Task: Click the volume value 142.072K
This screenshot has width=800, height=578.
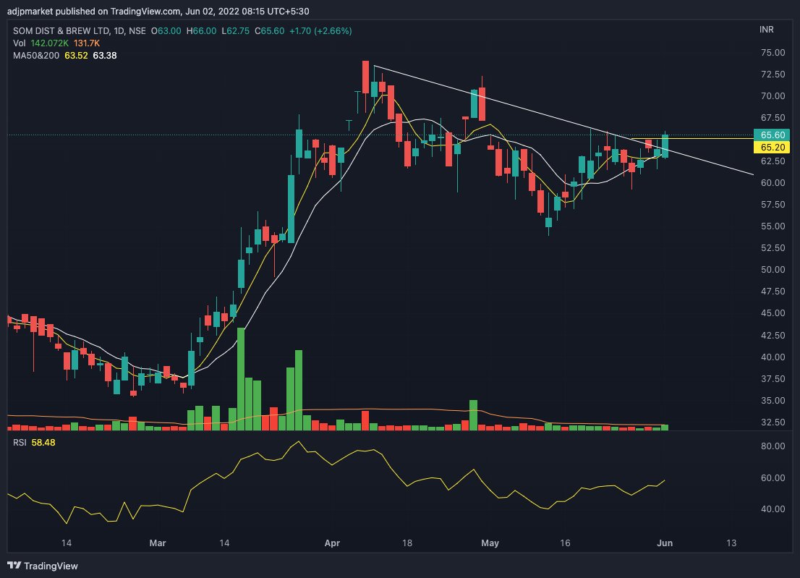Action: tap(49, 43)
